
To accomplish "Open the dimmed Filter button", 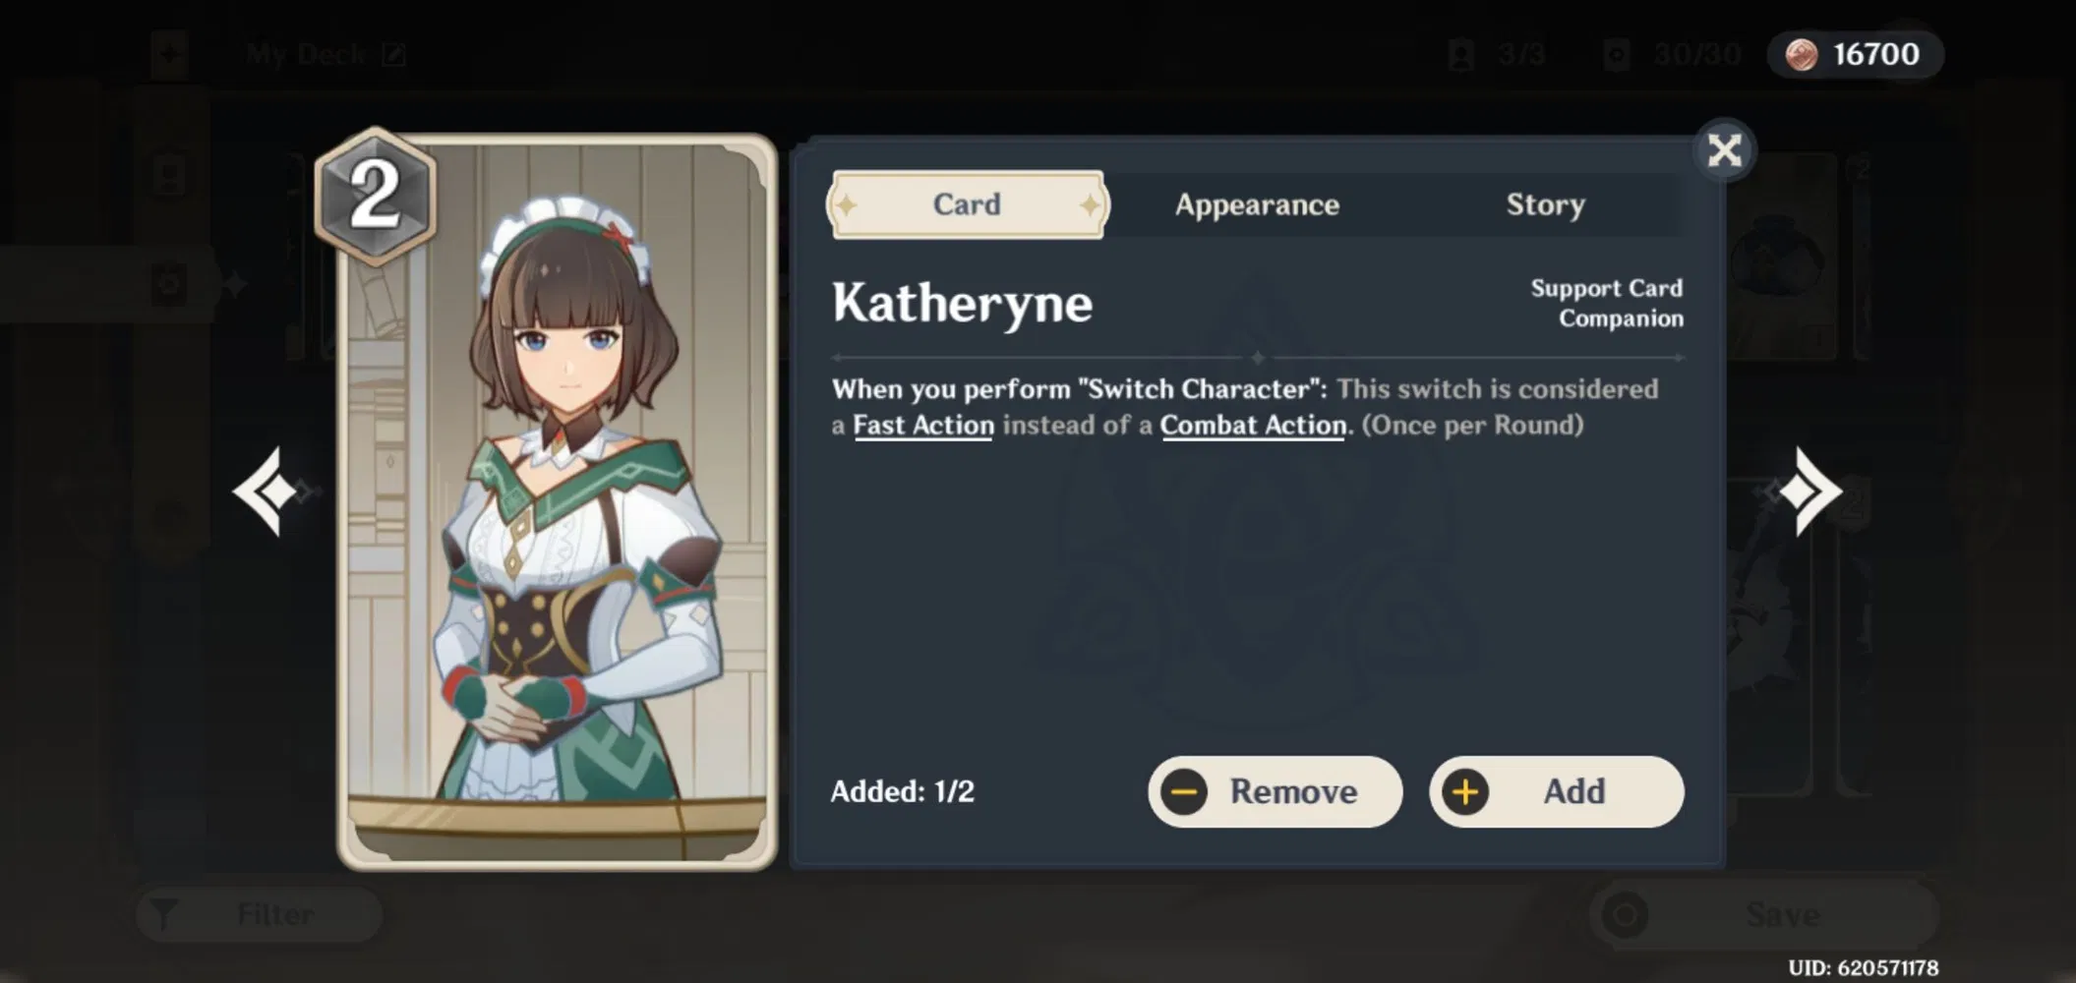I will coord(258,915).
